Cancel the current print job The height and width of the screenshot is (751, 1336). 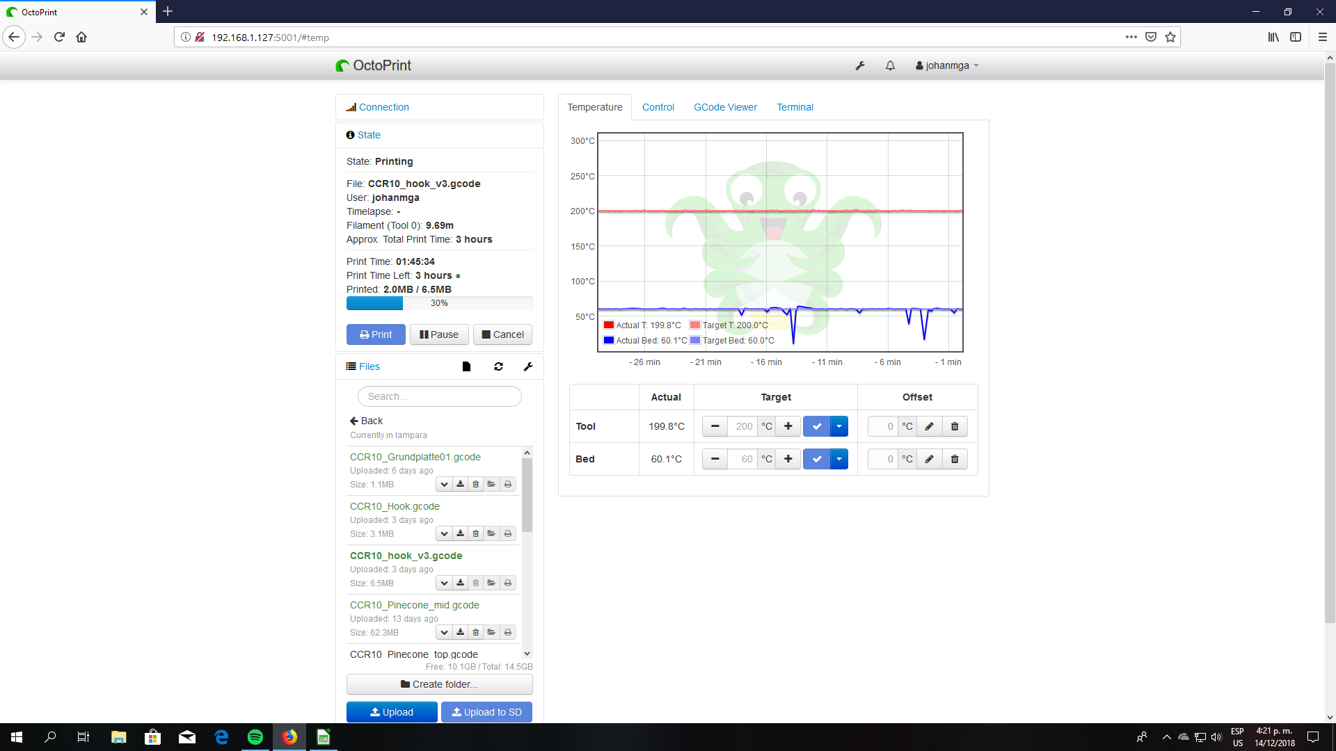502,334
